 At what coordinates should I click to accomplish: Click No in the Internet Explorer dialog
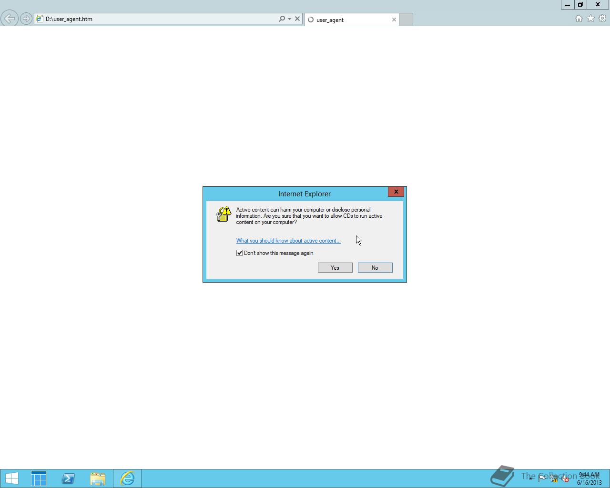click(375, 268)
